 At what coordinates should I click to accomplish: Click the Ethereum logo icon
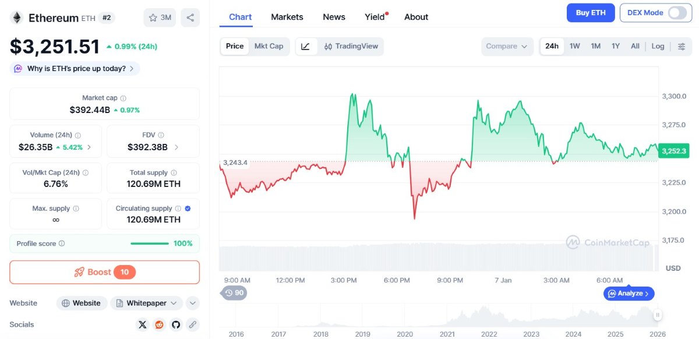point(16,17)
